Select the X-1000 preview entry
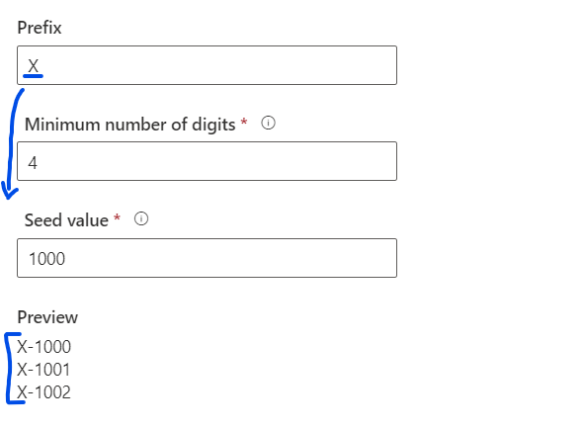Image resolution: width=583 pixels, height=429 pixels. (x=43, y=347)
